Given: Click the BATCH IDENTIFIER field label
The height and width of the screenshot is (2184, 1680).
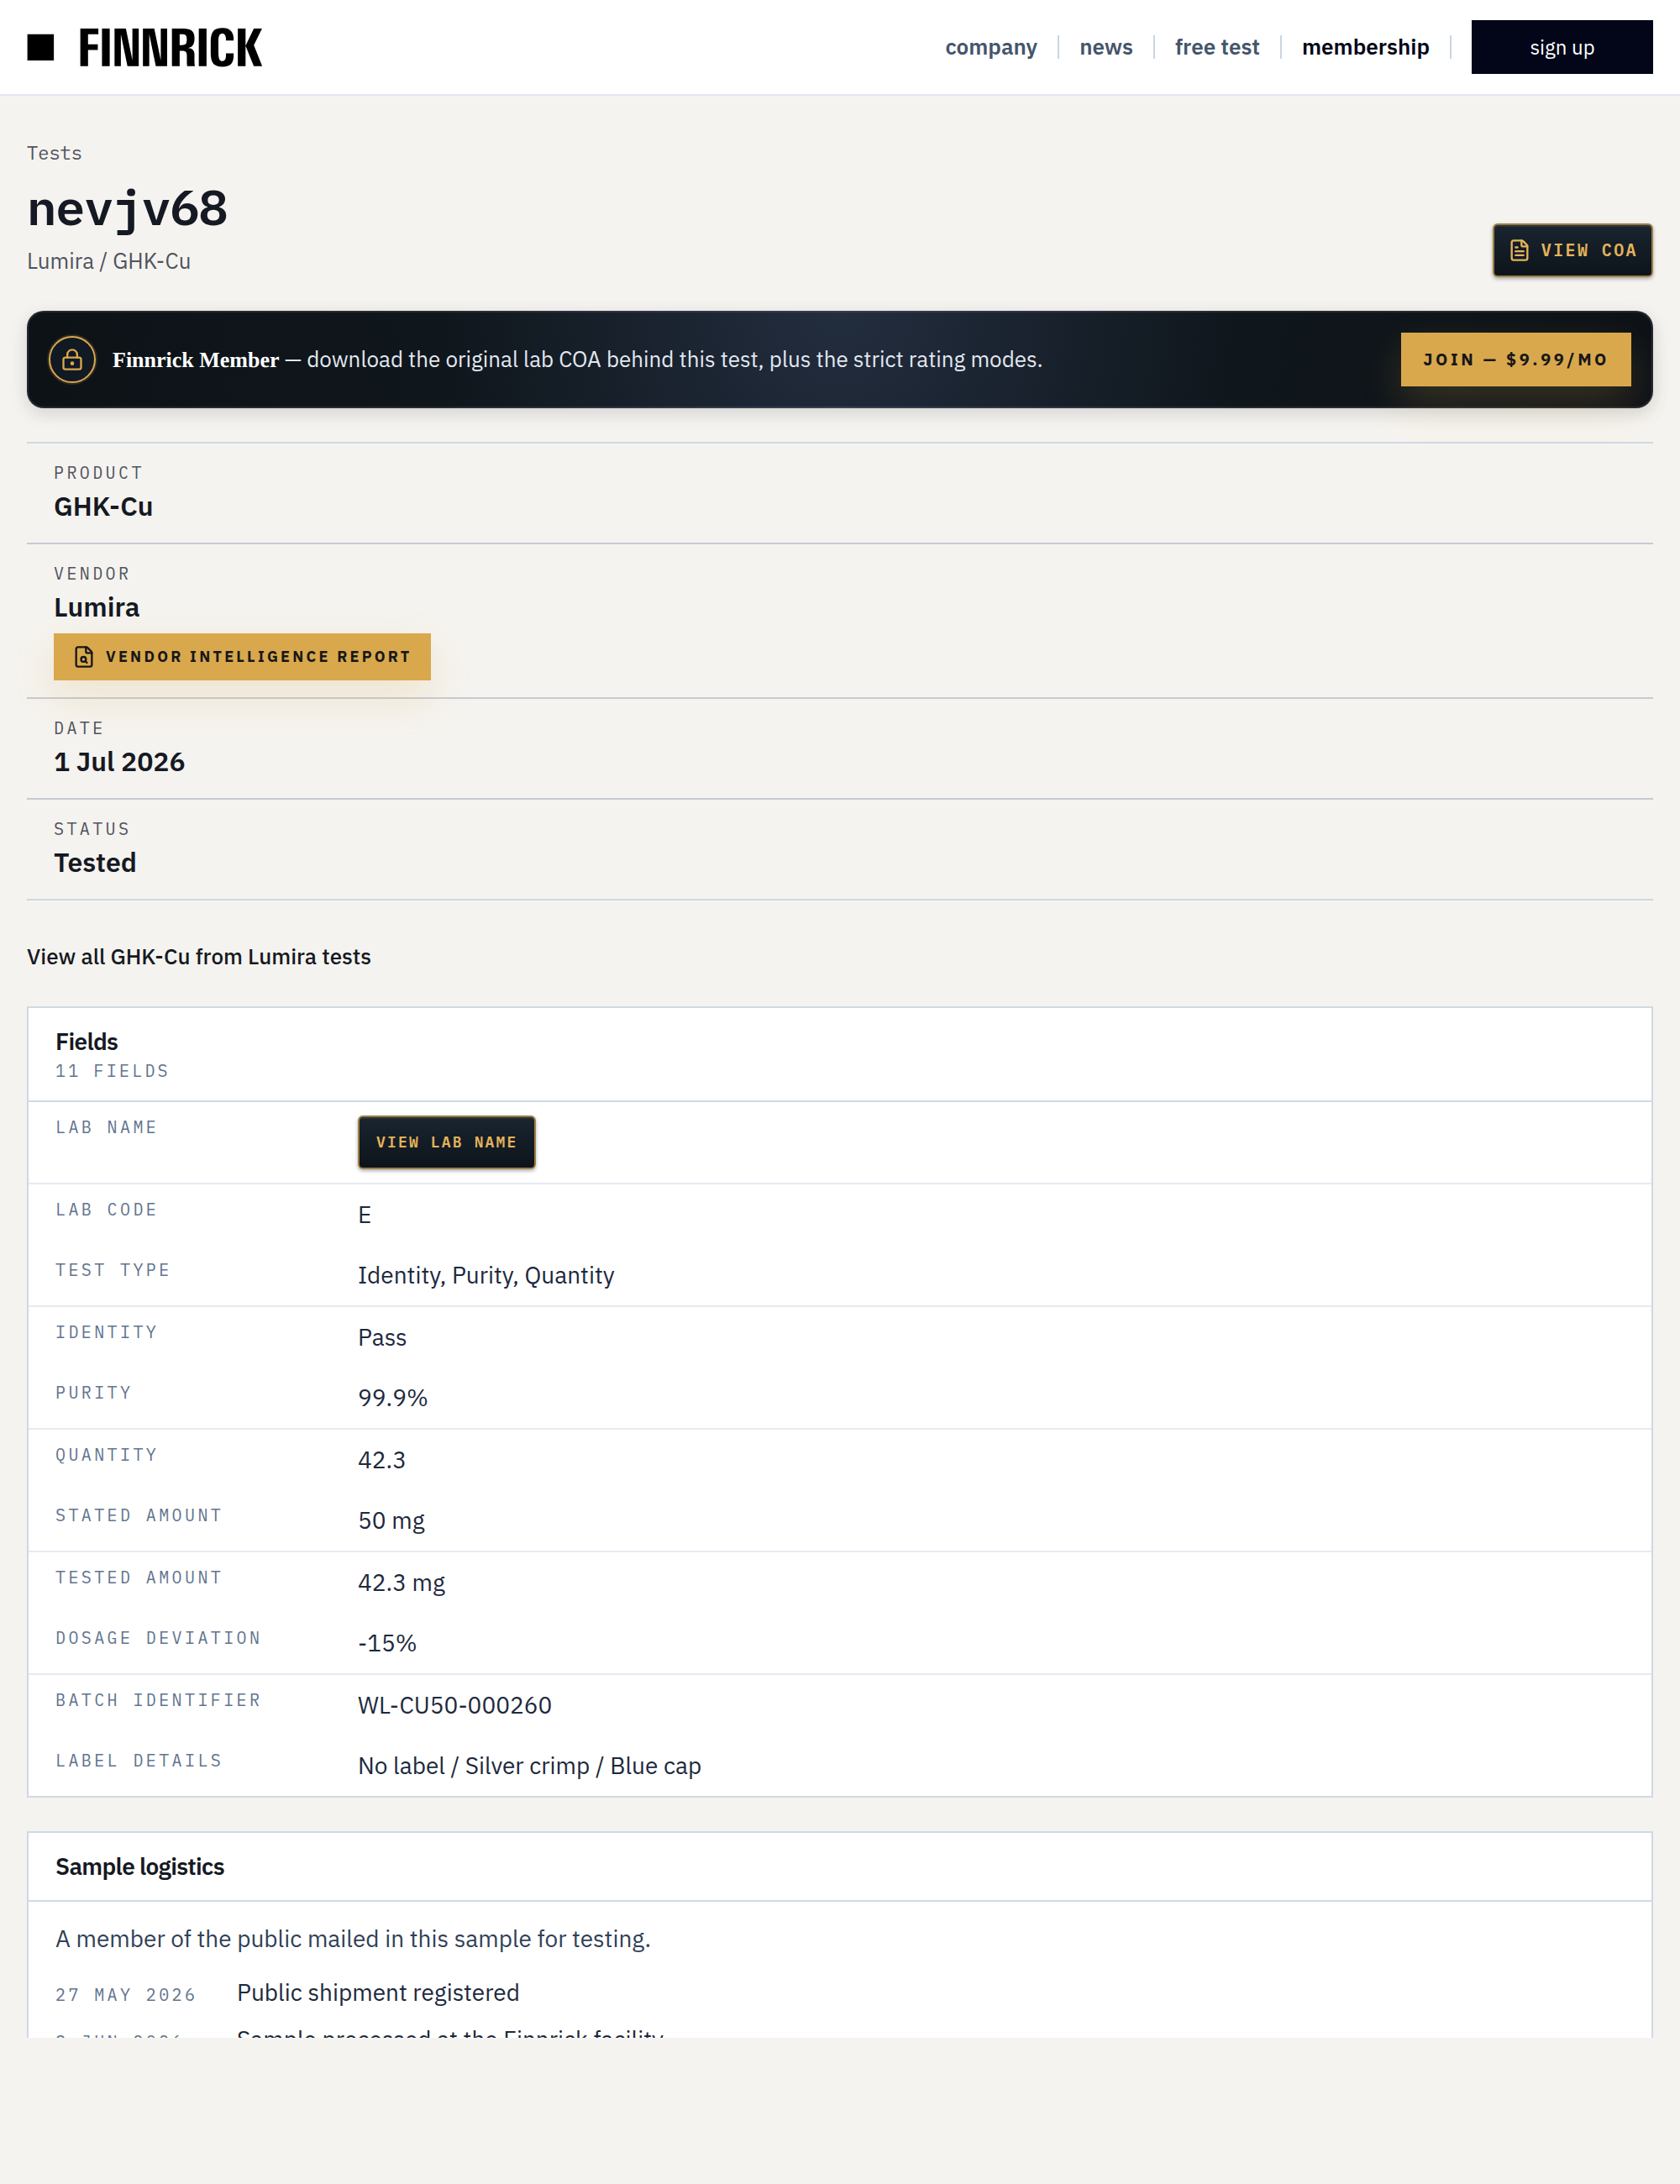Looking at the screenshot, I should click(158, 1700).
